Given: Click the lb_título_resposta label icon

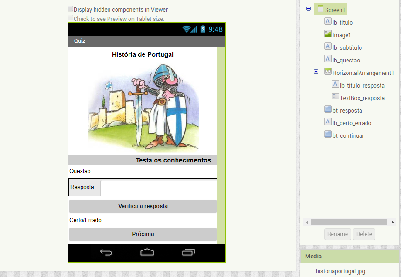Looking at the screenshot, I should coord(335,84).
